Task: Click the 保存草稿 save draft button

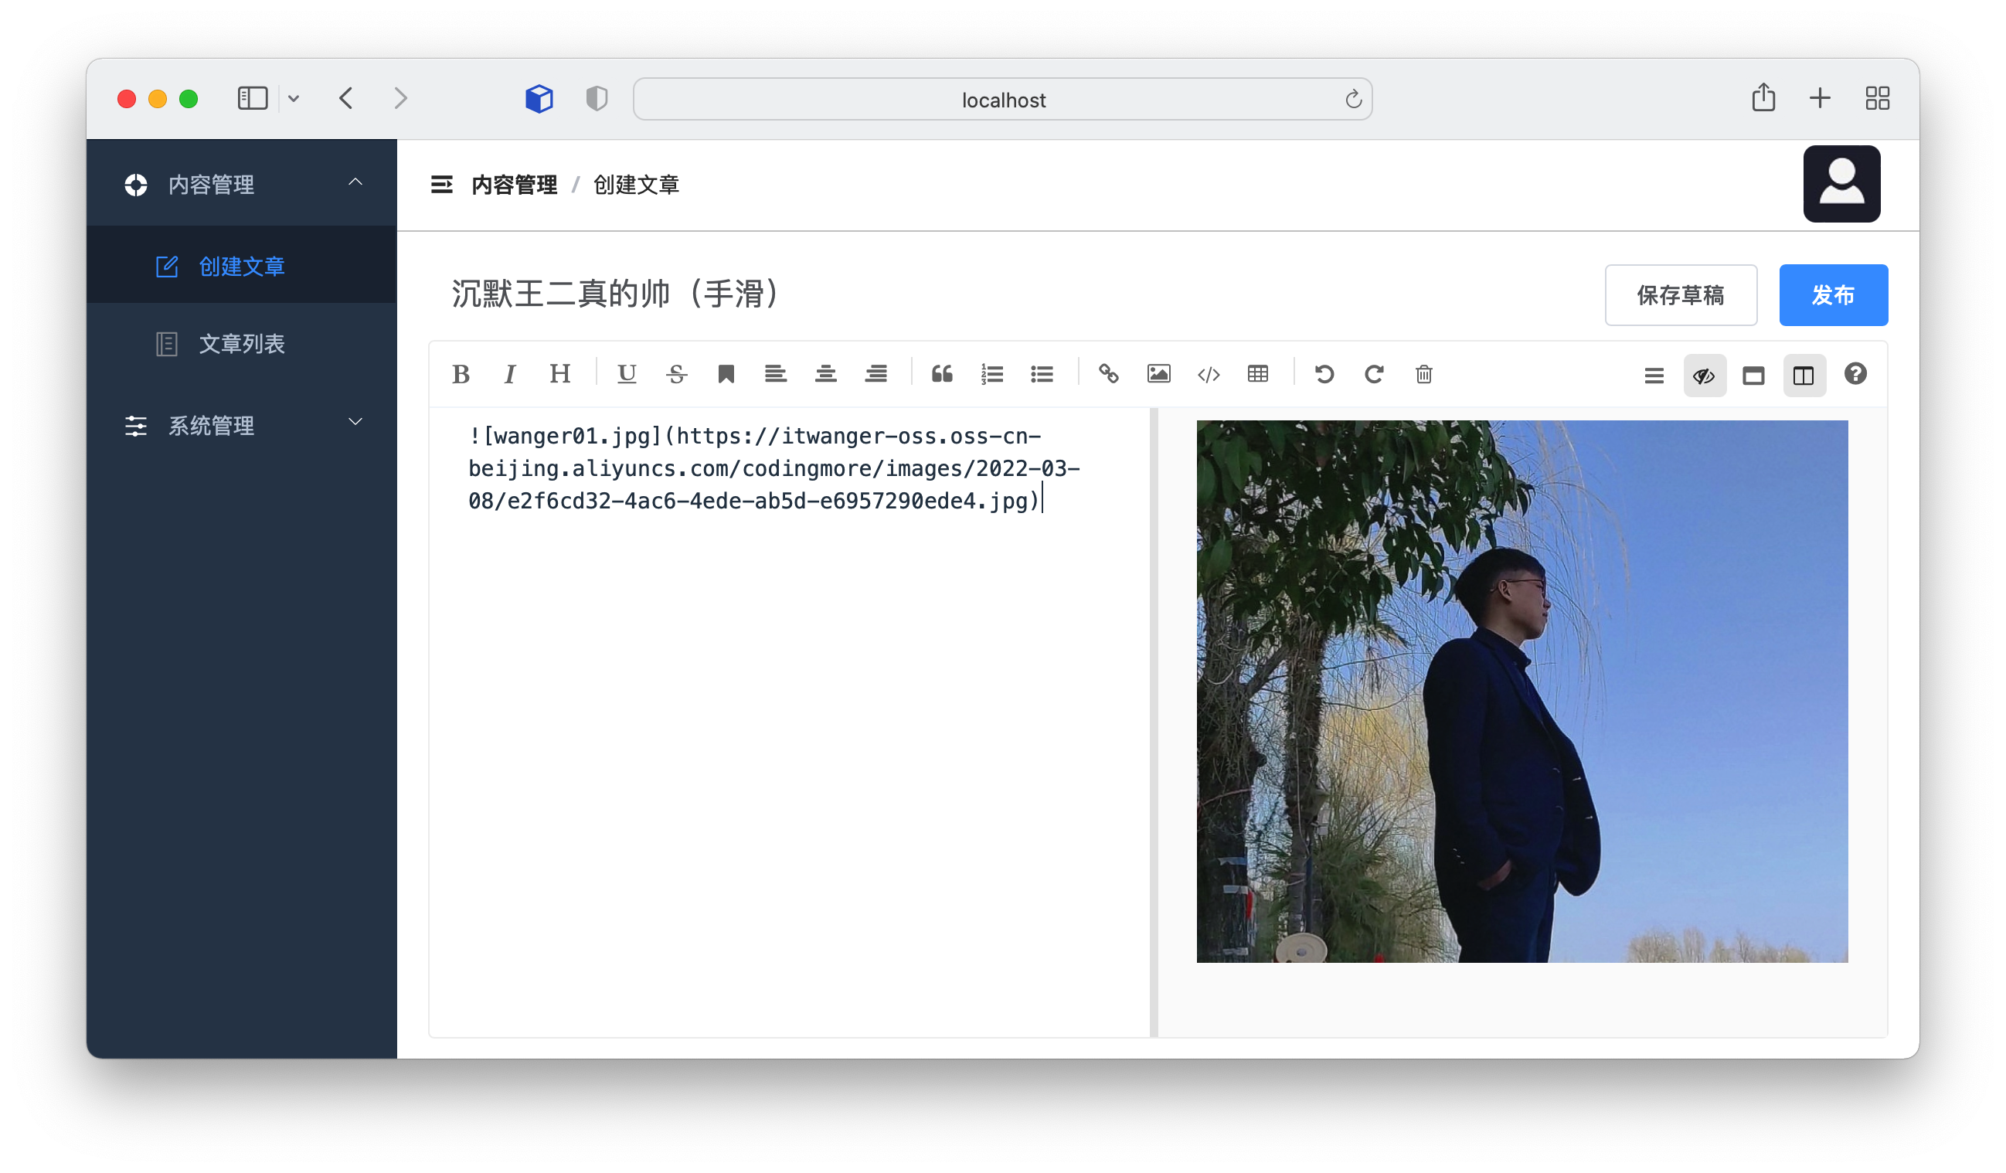Action: pyautogui.click(x=1681, y=295)
